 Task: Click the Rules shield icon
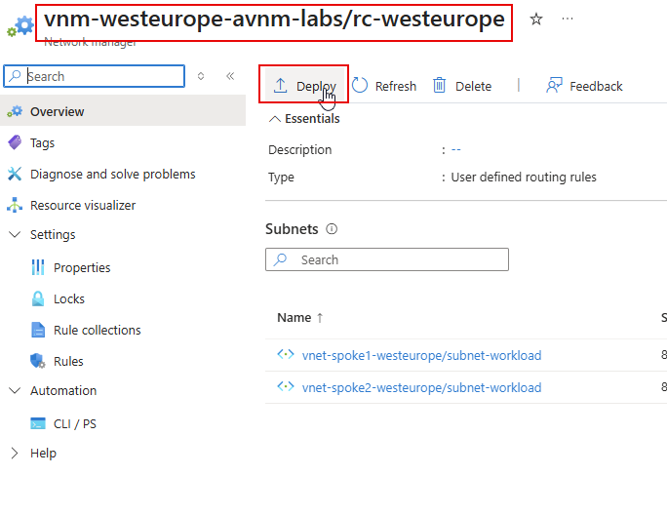pyautogui.click(x=38, y=361)
